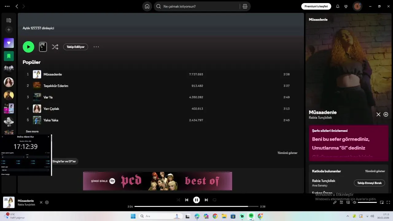Open the user profile avatar menu
Image resolution: width=393 pixels, height=221 pixels.
[357, 6]
